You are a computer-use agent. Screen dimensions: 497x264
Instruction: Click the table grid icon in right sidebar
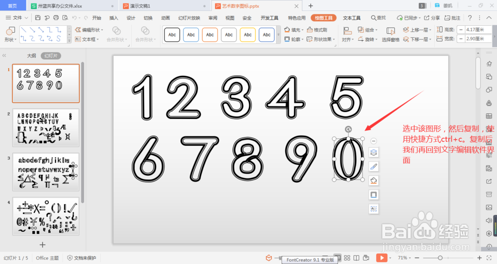(489, 116)
